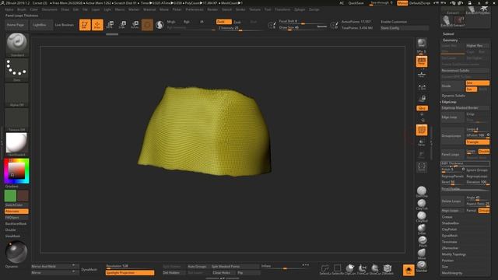Toggle the PolyF polyframe button
Image resolution: width=498 pixels, height=280 pixels.
[422, 130]
